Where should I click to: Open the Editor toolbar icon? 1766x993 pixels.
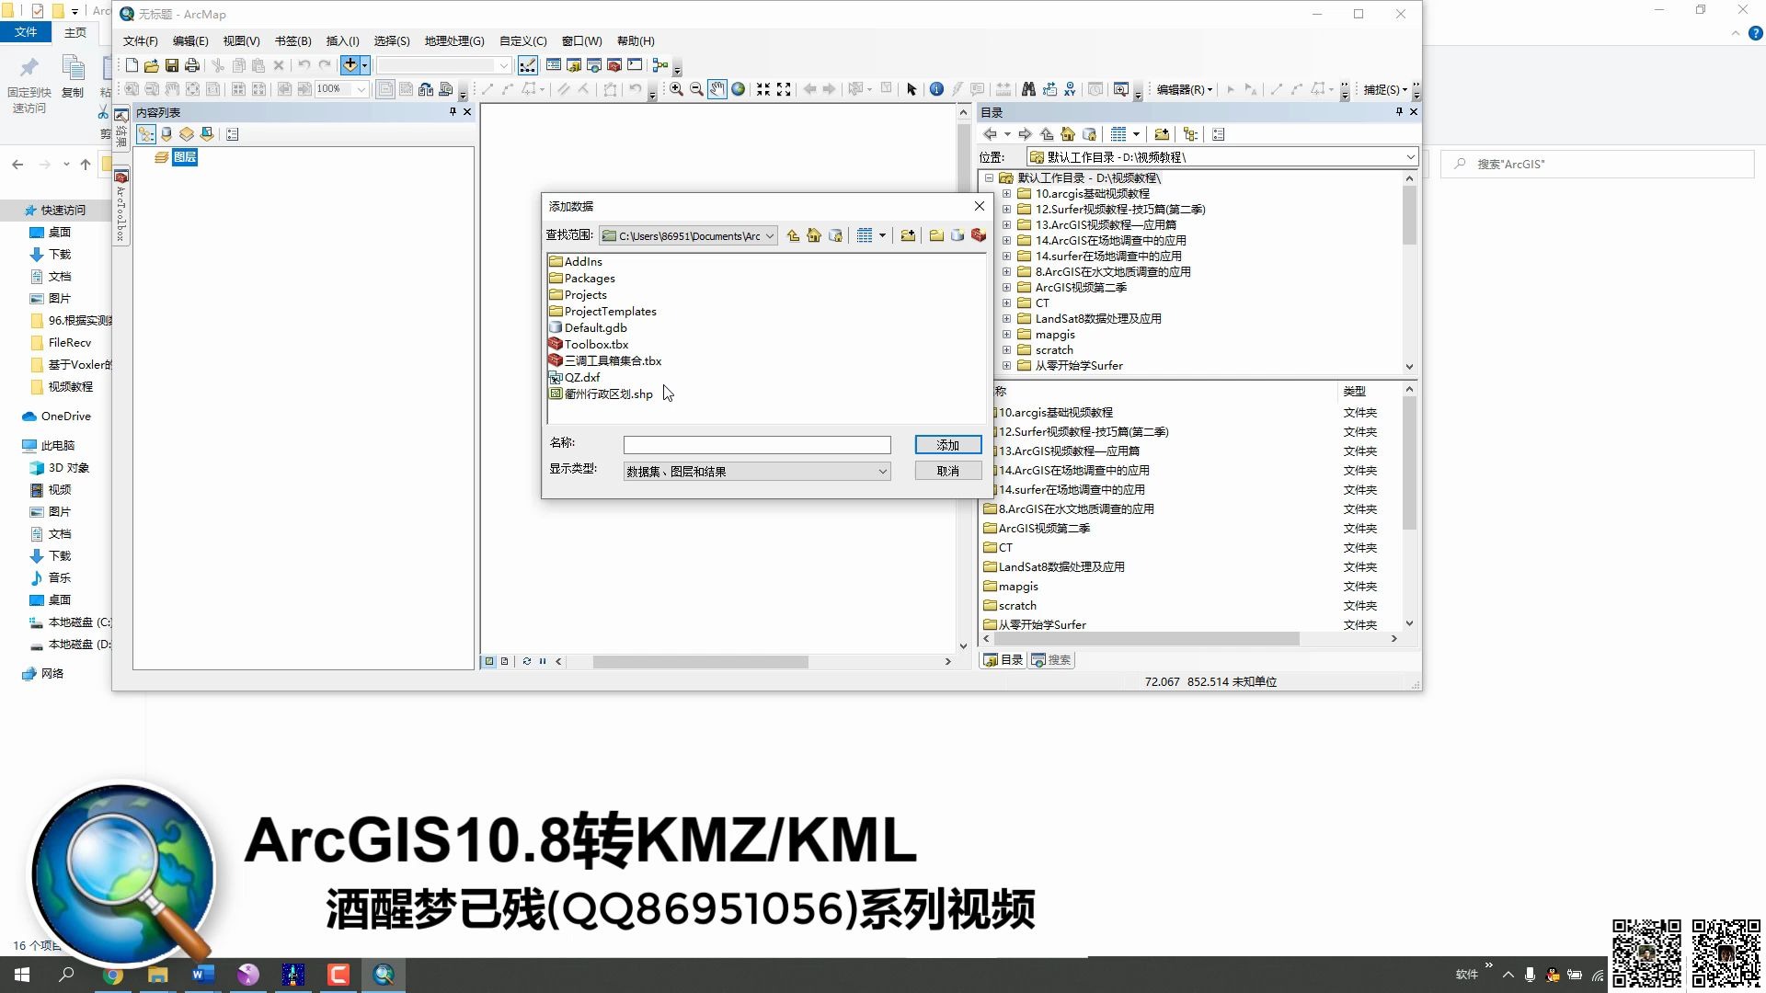point(528,65)
